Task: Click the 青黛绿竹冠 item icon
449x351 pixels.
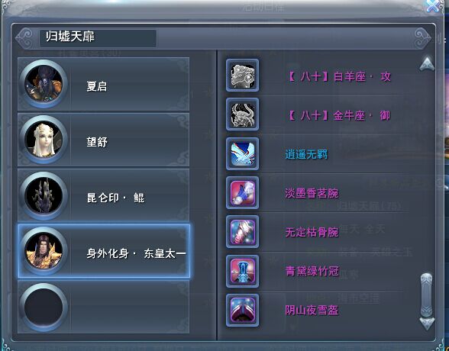Action: (242, 271)
